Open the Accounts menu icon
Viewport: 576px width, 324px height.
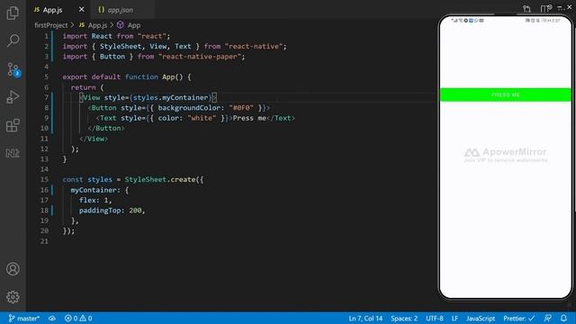pyautogui.click(x=13, y=269)
